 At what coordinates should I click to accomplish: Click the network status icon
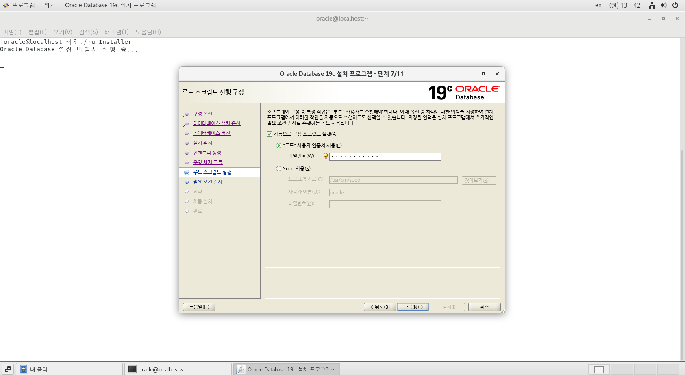click(x=652, y=5)
